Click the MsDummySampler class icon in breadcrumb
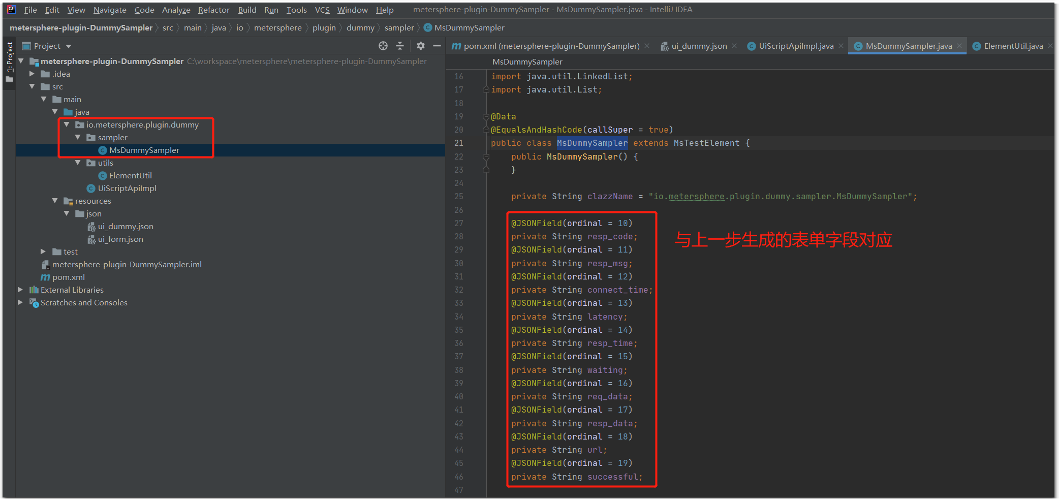 click(x=428, y=27)
